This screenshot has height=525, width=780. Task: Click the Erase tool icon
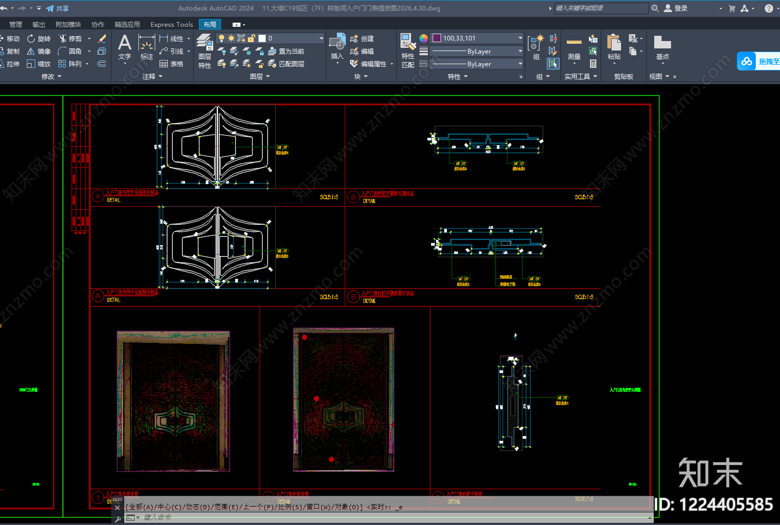pos(102,38)
